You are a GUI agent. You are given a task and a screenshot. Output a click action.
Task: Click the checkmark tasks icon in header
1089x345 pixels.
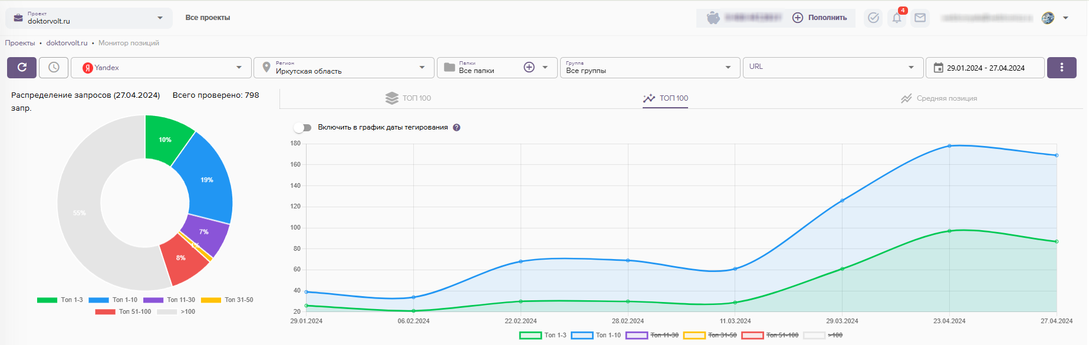[x=873, y=18]
